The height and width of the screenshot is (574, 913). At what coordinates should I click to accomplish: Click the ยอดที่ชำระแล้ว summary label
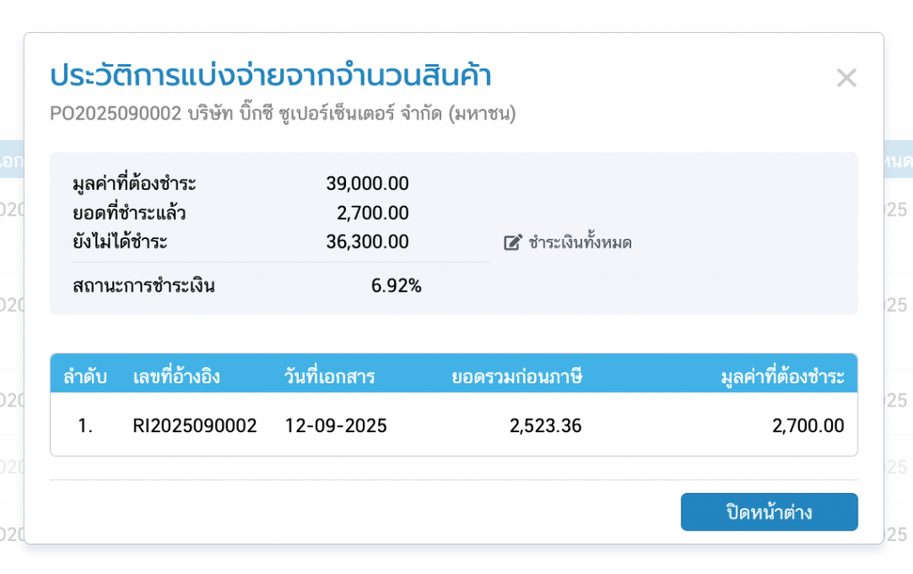pos(129,213)
